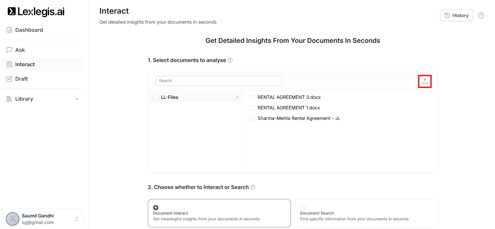Click the upload document icon
Viewport: 495px width, 229px height.
point(425,81)
